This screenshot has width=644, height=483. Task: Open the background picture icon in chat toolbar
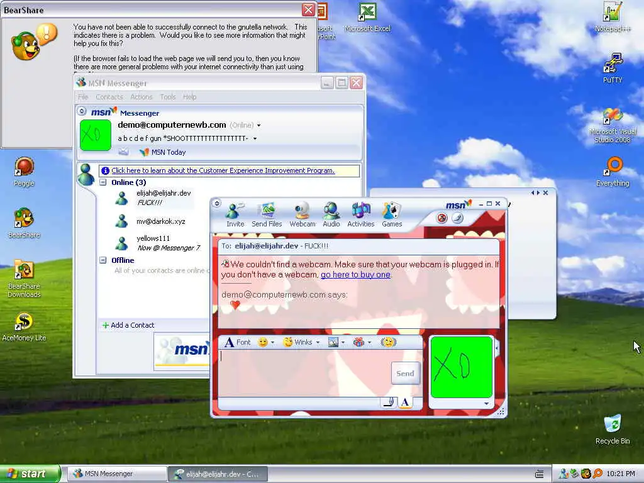pyautogui.click(x=333, y=342)
